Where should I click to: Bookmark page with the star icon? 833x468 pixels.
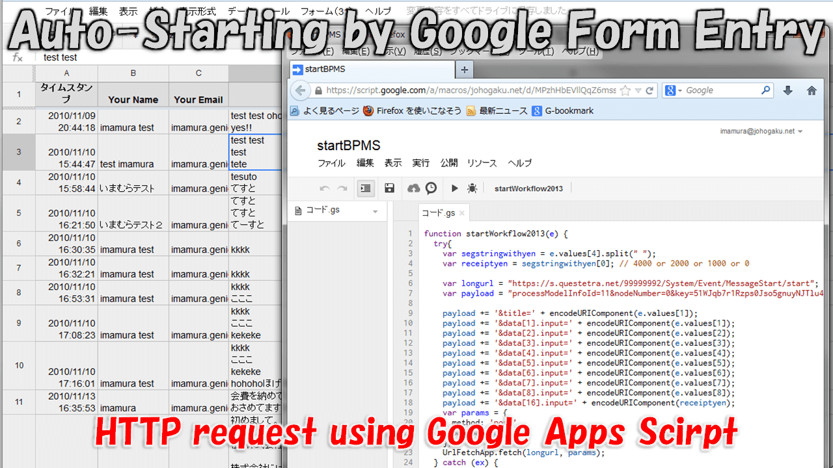pos(625,90)
